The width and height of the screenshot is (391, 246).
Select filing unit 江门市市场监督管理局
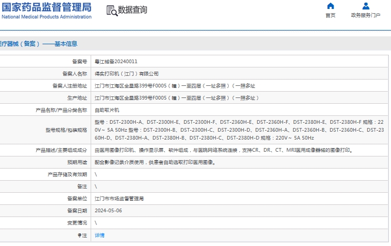click(x=119, y=199)
